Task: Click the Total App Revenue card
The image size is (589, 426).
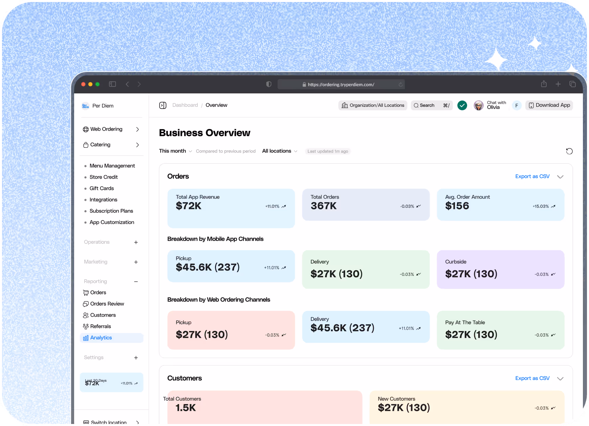Action: [231, 208]
